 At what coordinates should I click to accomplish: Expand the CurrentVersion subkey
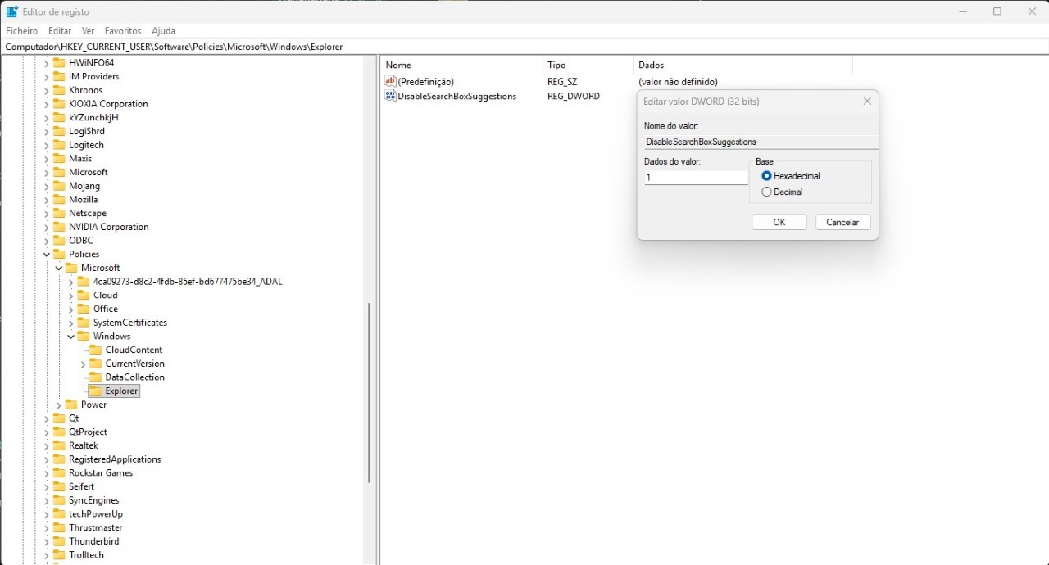(x=84, y=364)
